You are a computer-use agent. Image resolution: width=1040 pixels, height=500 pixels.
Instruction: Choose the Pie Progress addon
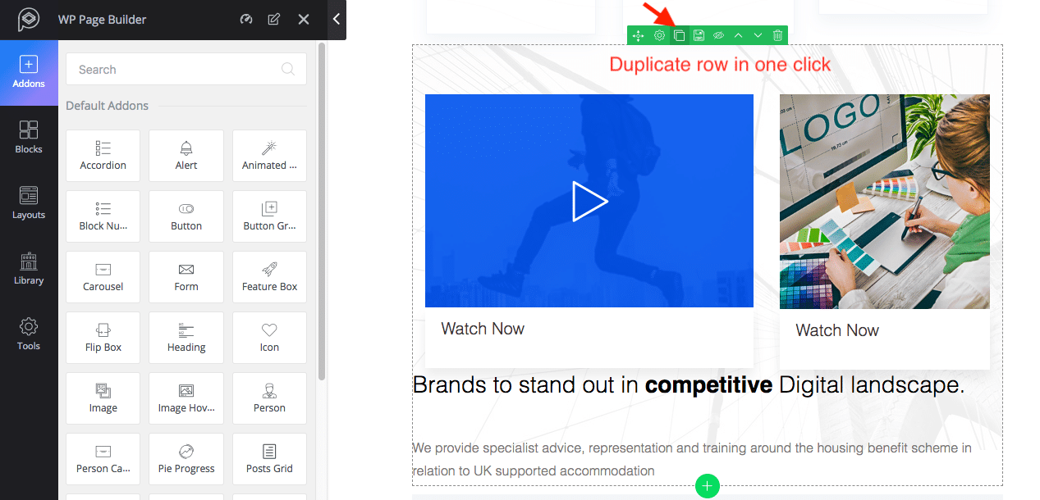click(186, 459)
